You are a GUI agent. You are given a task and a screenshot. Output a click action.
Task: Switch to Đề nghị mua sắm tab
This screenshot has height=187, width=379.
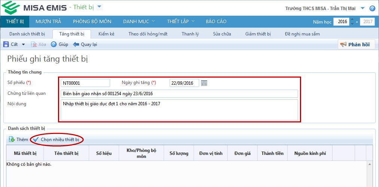pyautogui.click(x=302, y=34)
